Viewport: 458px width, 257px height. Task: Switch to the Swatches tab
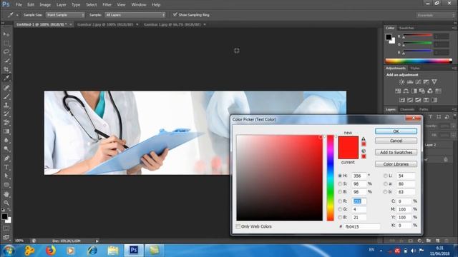(406, 28)
